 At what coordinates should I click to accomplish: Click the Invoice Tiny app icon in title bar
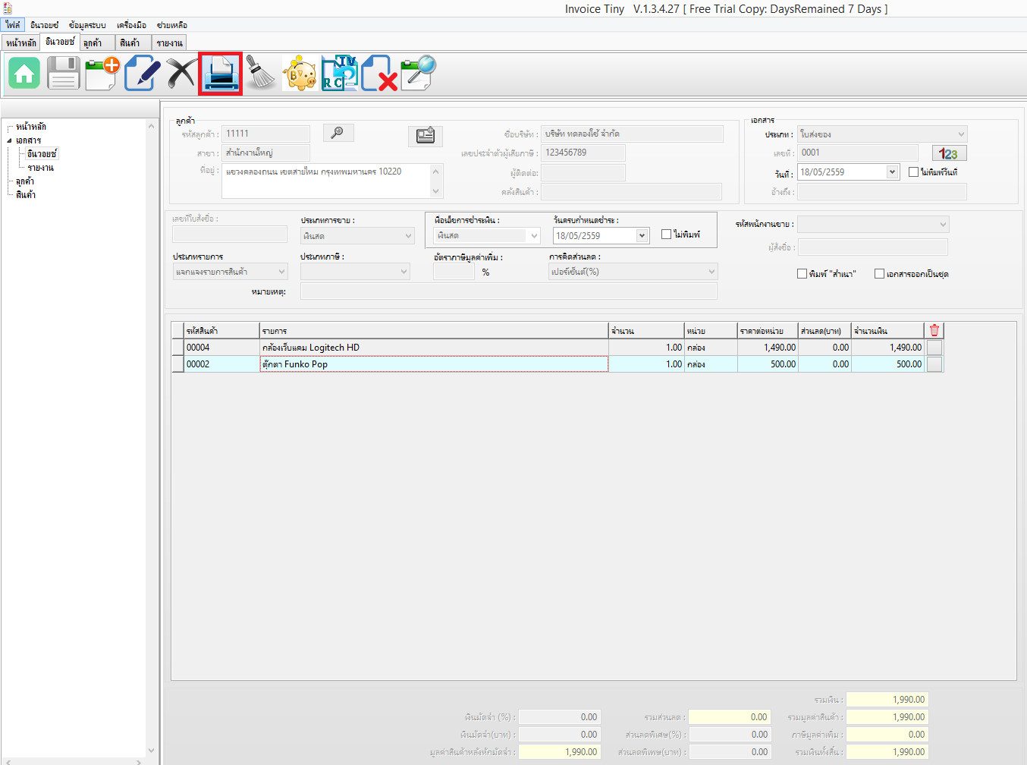click(8, 8)
